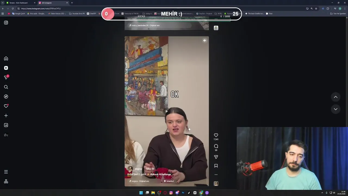Image resolution: width=348 pixels, height=196 pixels.
Task: Bookmark this page with the star icon
Action: point(316,8)
